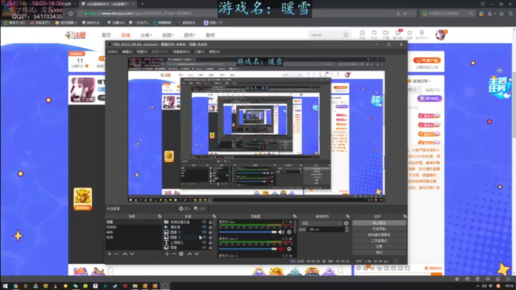Move scene down in the Scenes panel

(132, 254)
